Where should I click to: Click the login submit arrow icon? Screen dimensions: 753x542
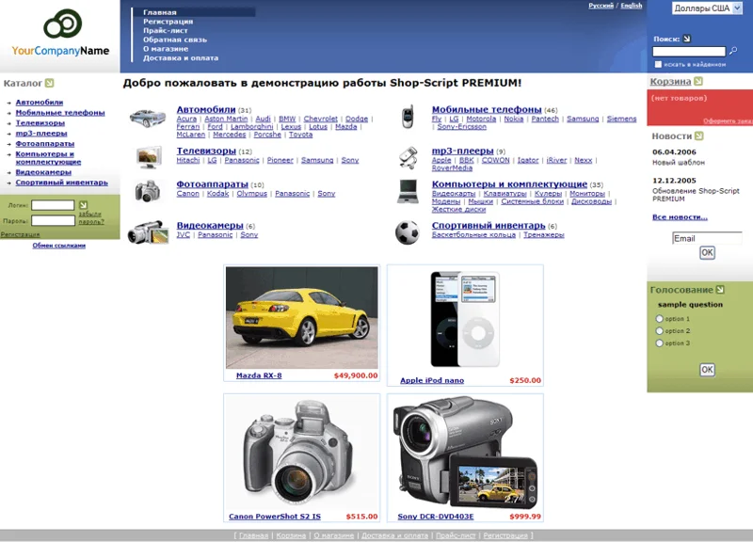[x=83, y=204]
